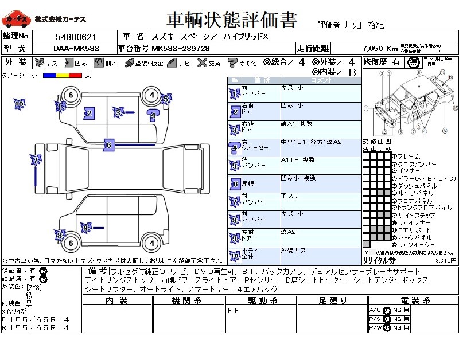Click the recycling fee 9,310円
Viewport: 459px width, 344px height.
coord(446,260)
